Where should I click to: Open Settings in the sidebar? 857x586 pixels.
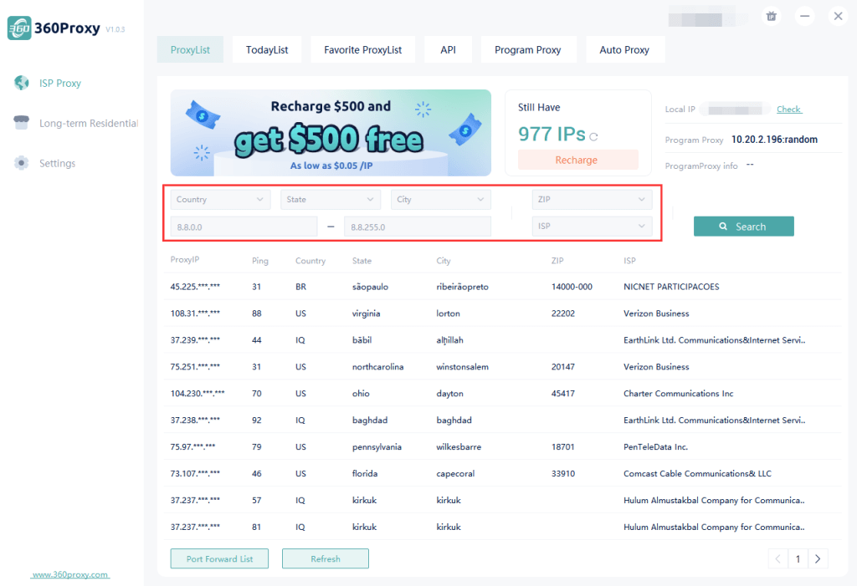tap(58, 163)
